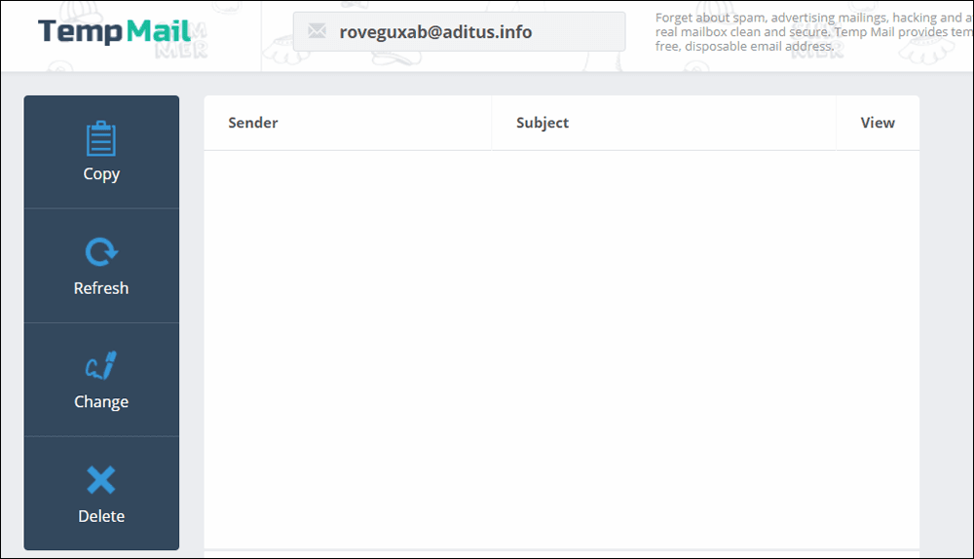Click the Change pen icon

coord(101,365)
